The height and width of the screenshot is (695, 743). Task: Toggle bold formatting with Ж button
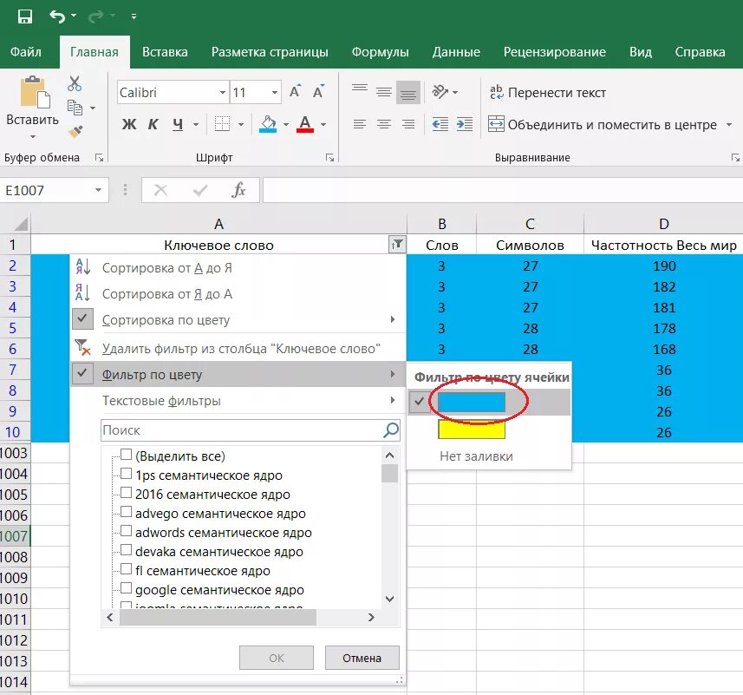pos(129,124)
